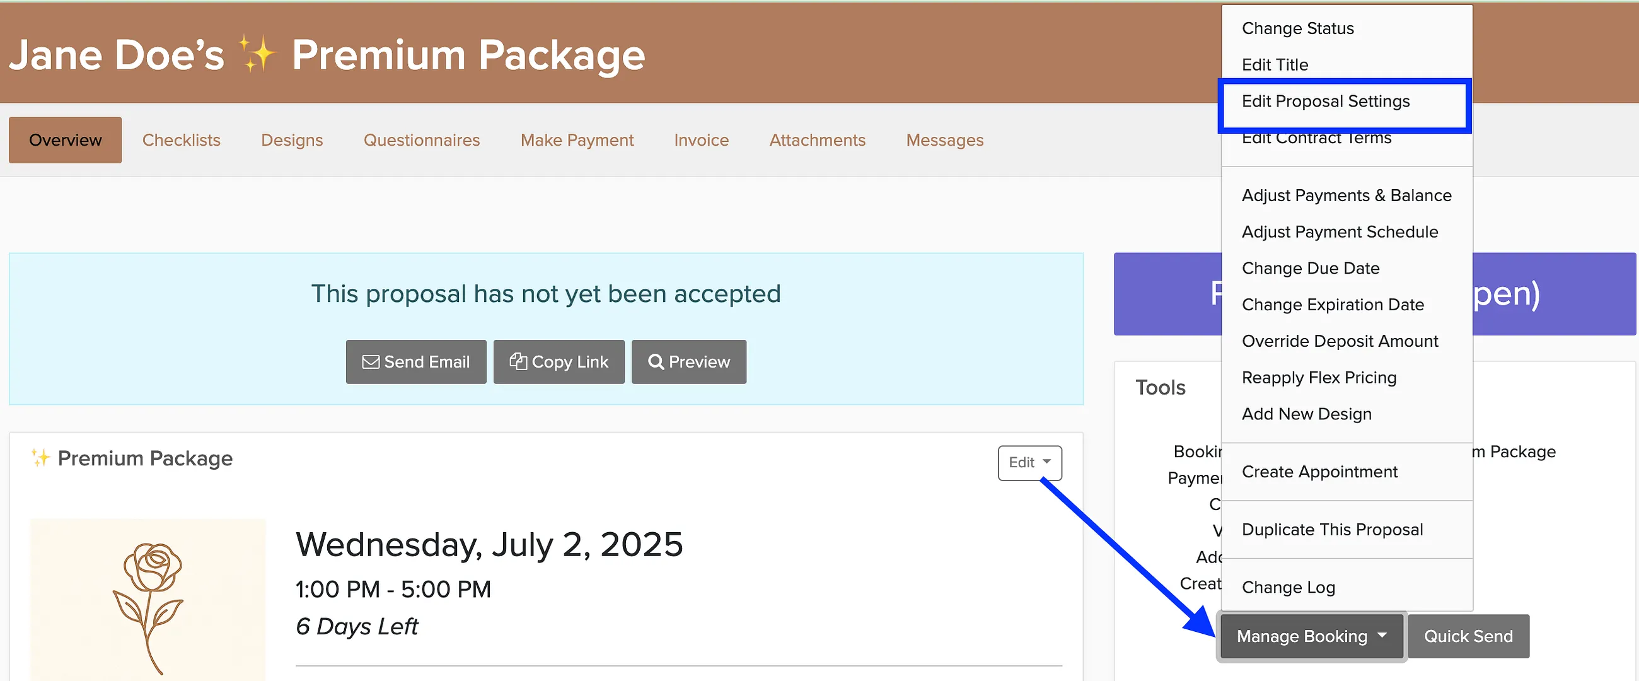This screenshot has height=681, width=1639.
Task: Click the Quick Send button
Action: tap(1468, 636)
